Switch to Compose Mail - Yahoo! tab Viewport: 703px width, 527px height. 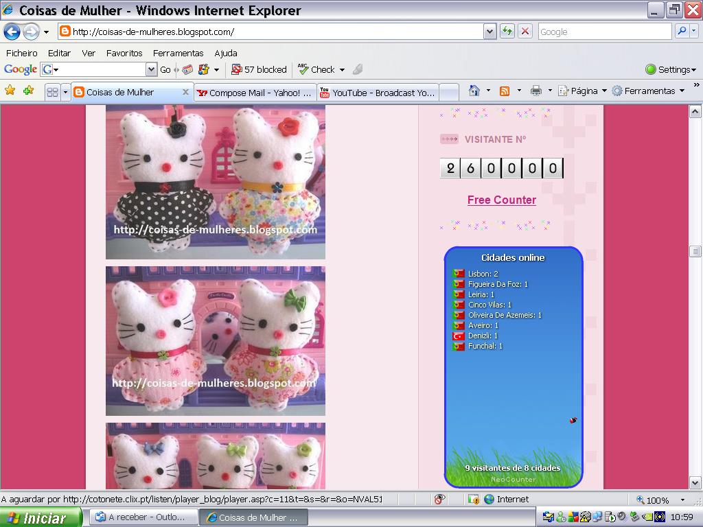point(254,93)
